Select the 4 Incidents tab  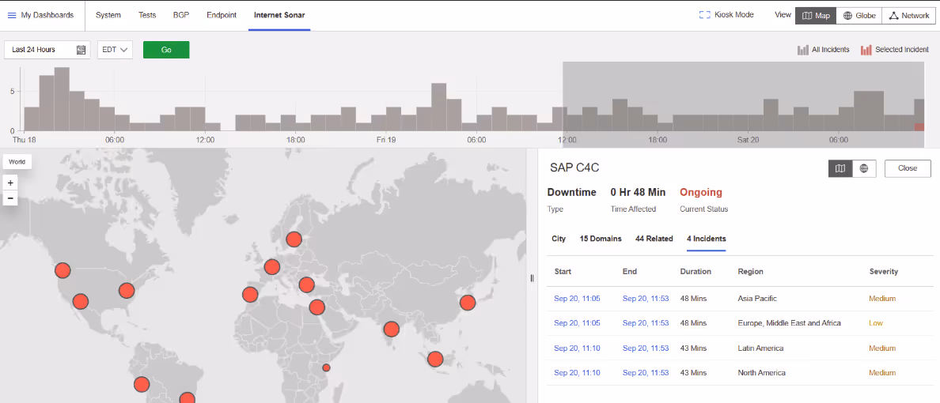(707, 239)
